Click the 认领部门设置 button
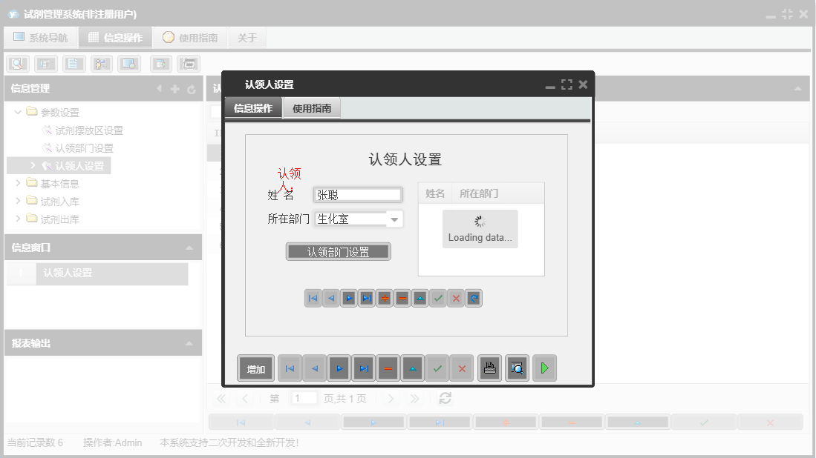Viewport: 816px width, 458px height. pos(338,251)
